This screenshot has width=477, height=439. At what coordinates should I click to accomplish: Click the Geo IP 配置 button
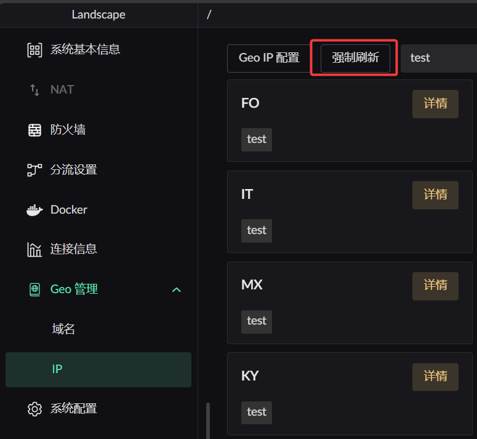[269, 58]
